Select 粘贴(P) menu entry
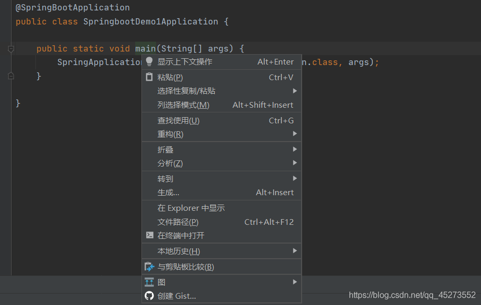The width and height of the screenshot is (481, 305). click(x=222, y=77)
